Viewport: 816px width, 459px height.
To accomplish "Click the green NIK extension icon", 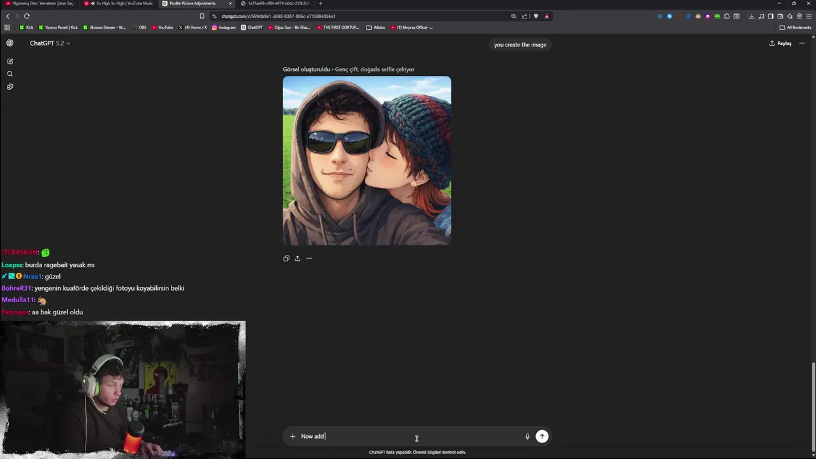I will tap(717, 16).
